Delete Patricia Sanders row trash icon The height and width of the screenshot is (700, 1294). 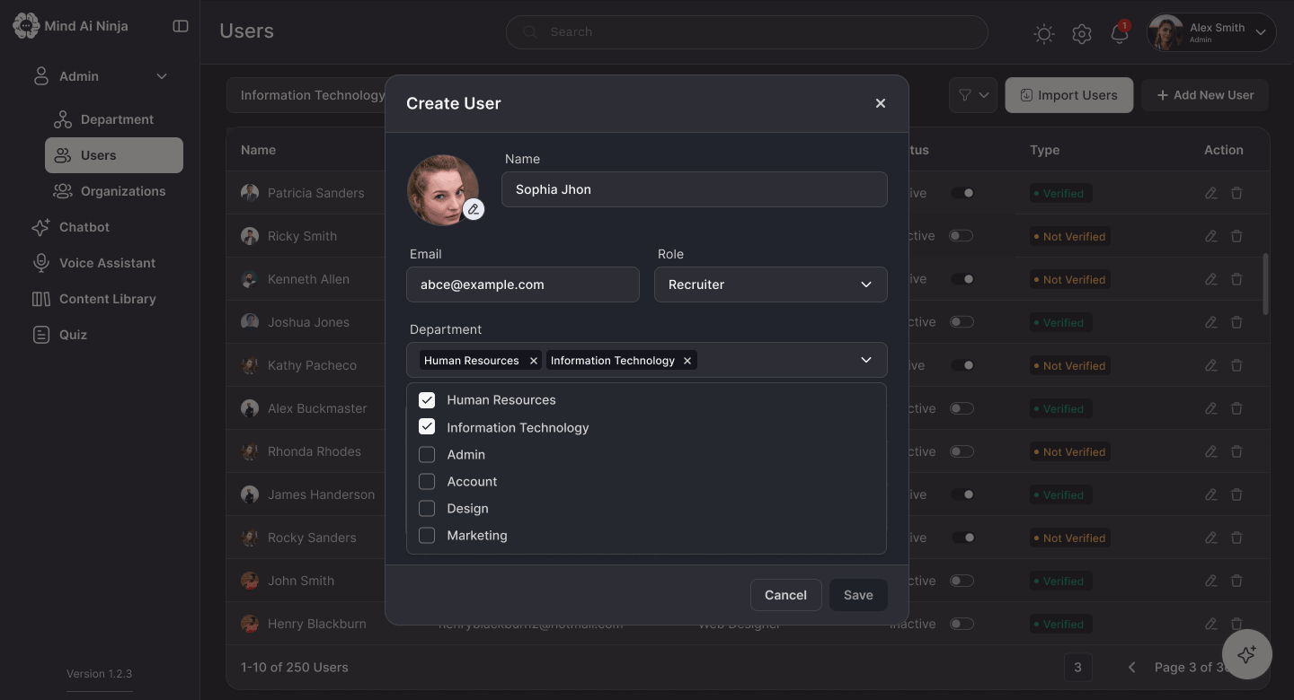tap(1236, 193)
